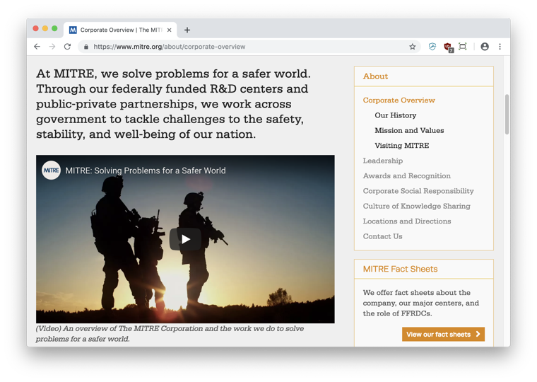Open Contact Us link

382,236
